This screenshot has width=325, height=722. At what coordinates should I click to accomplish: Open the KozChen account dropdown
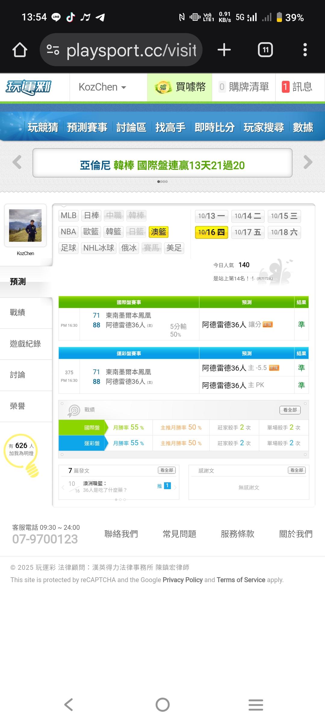pyautogui.click(x=102, y=87)
